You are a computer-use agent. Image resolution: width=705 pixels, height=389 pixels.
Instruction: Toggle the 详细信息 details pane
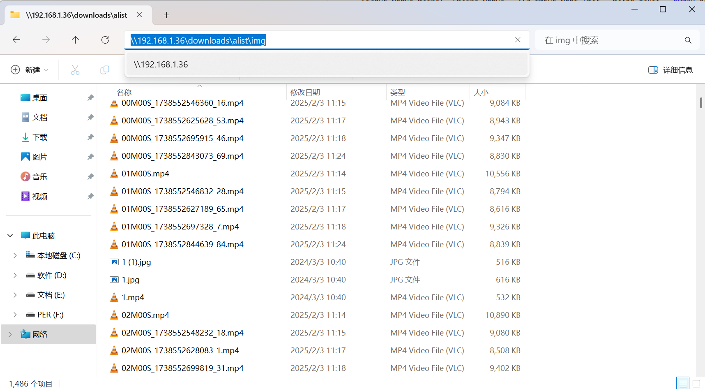coord(670,70)
